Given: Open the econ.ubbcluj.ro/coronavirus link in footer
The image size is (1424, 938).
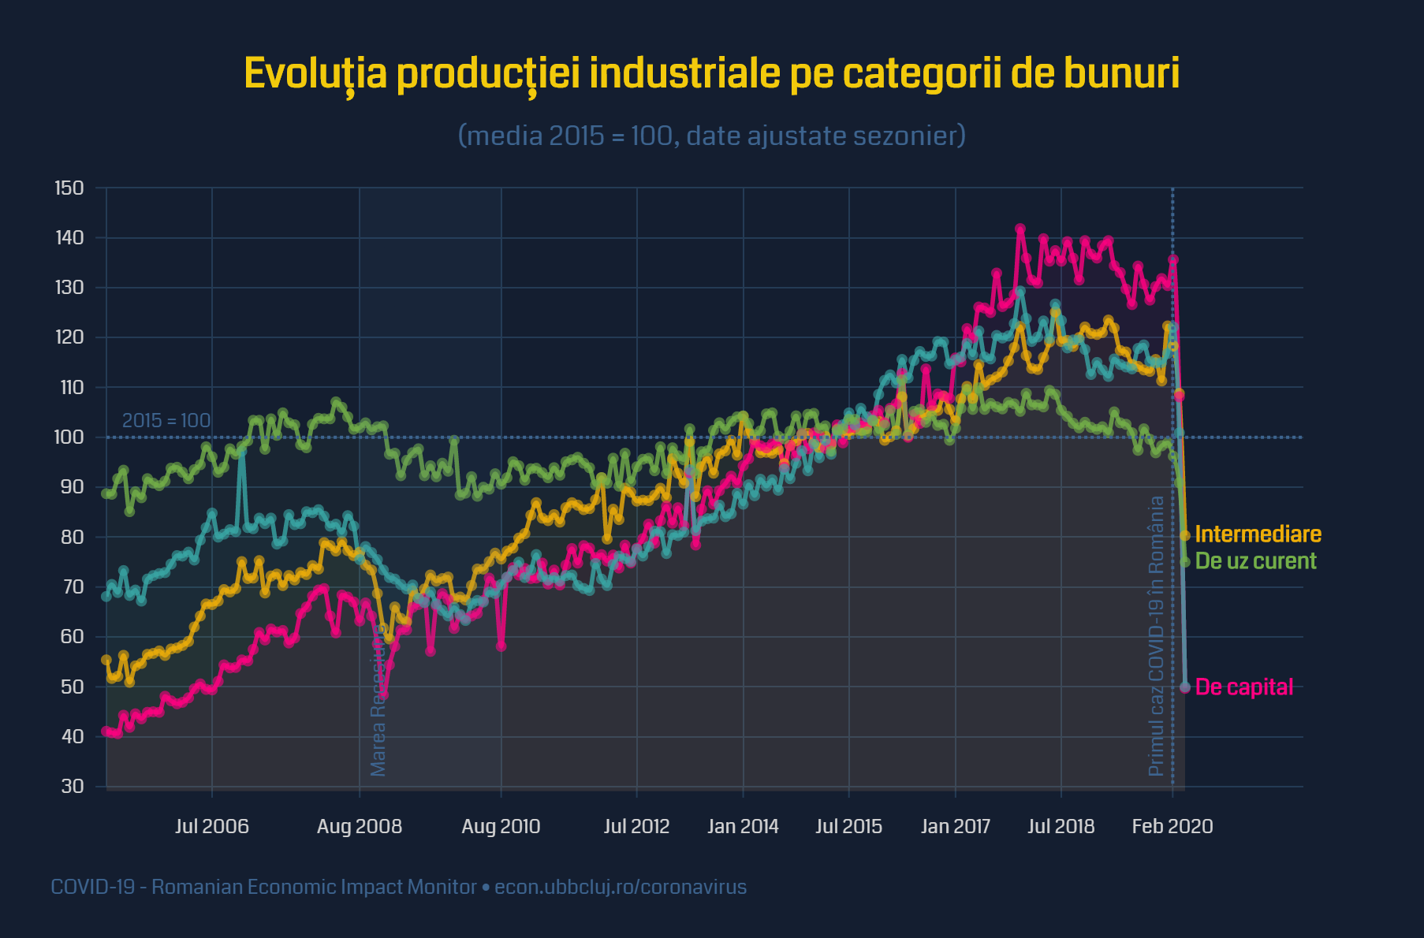Looking at the screenshot, I should [x=620, y=888].
